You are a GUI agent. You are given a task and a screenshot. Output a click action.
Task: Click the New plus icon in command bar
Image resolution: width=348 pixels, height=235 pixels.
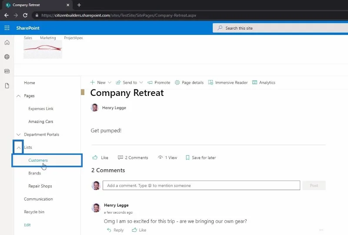(x=92, y=82)
